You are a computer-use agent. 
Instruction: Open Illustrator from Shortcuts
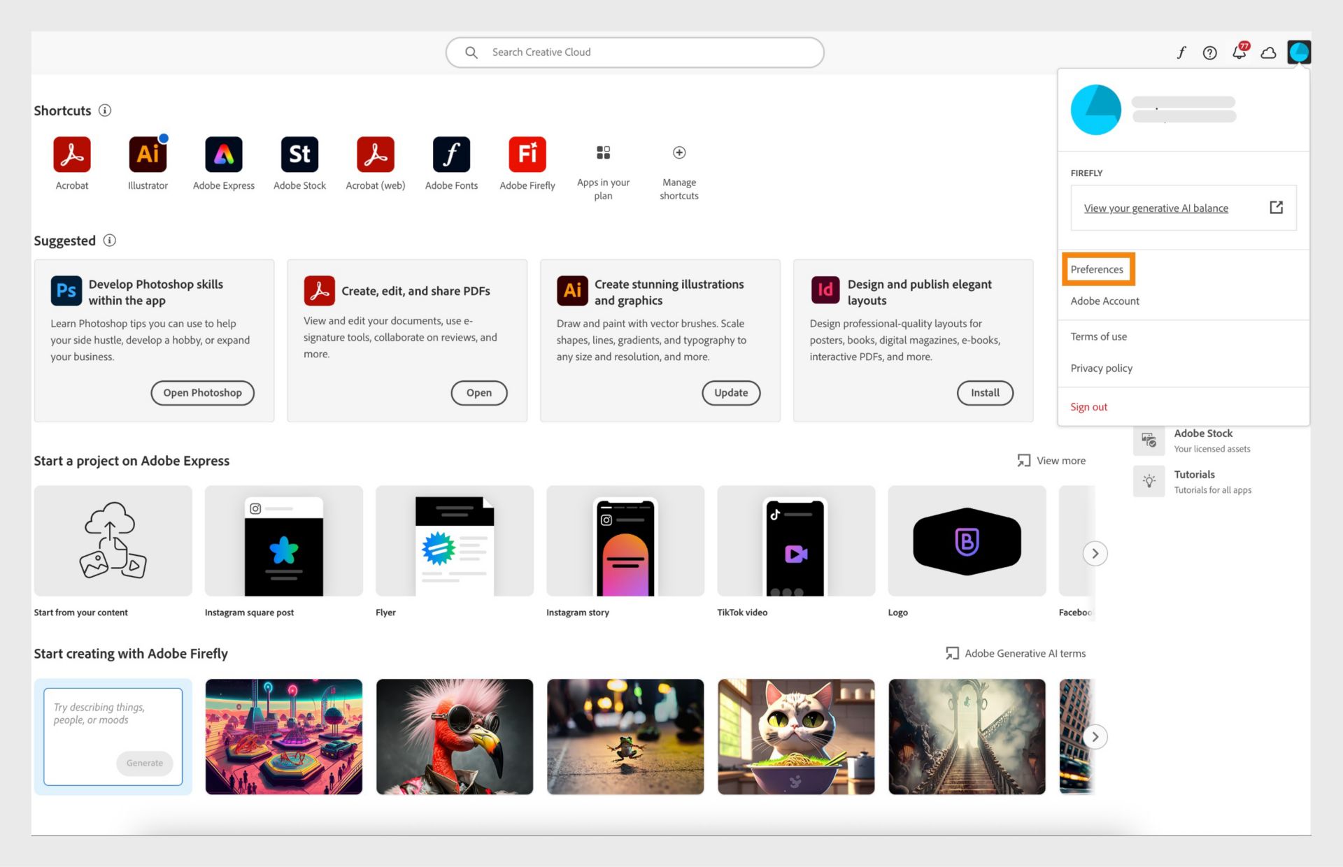(147, 154)
